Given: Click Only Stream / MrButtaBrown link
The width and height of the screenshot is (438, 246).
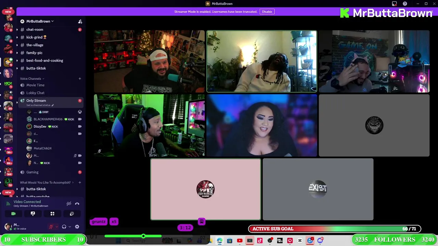Looking at the screenshot, I should (31, 206).
